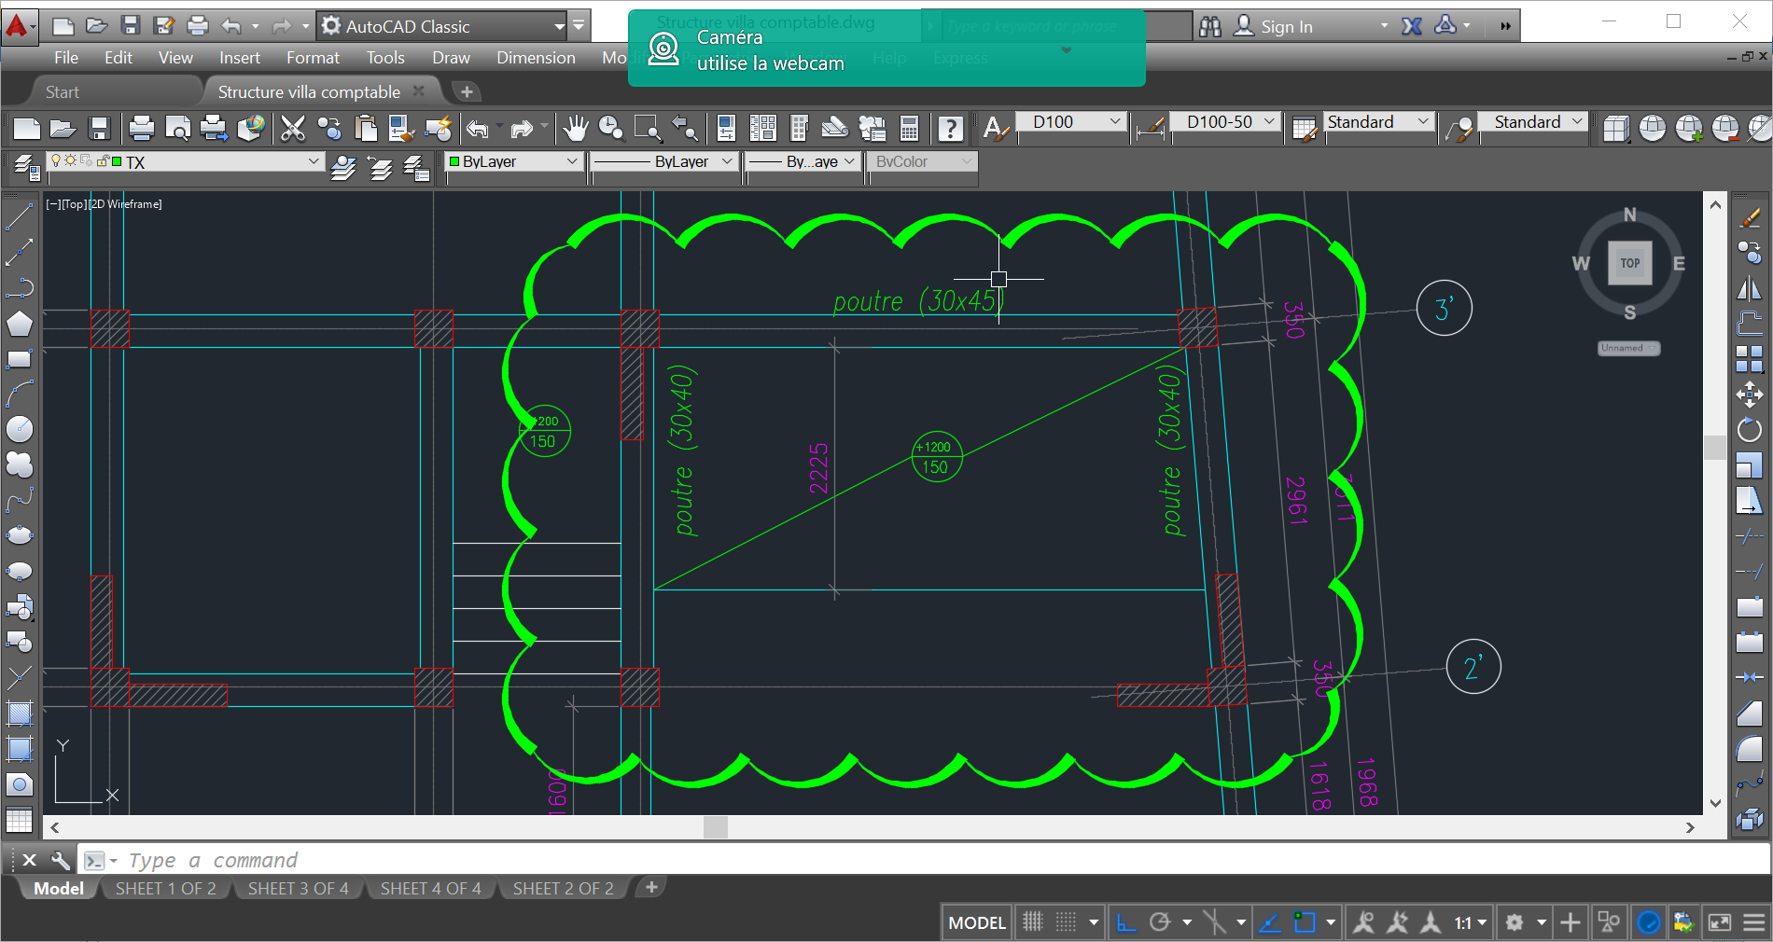
Task: Open the QuickCalc calculator icon
Action: click(x=909, y=128)
